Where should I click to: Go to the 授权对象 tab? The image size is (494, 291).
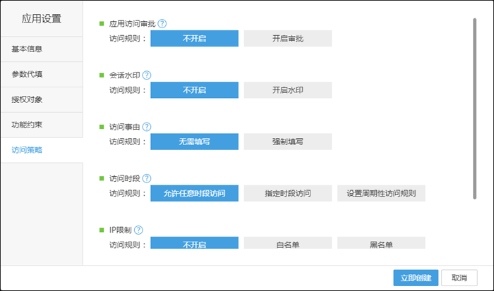pyautogui.click(x=42, y=99)
